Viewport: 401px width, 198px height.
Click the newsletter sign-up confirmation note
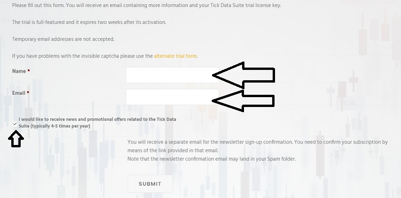[x=258, y=146]
